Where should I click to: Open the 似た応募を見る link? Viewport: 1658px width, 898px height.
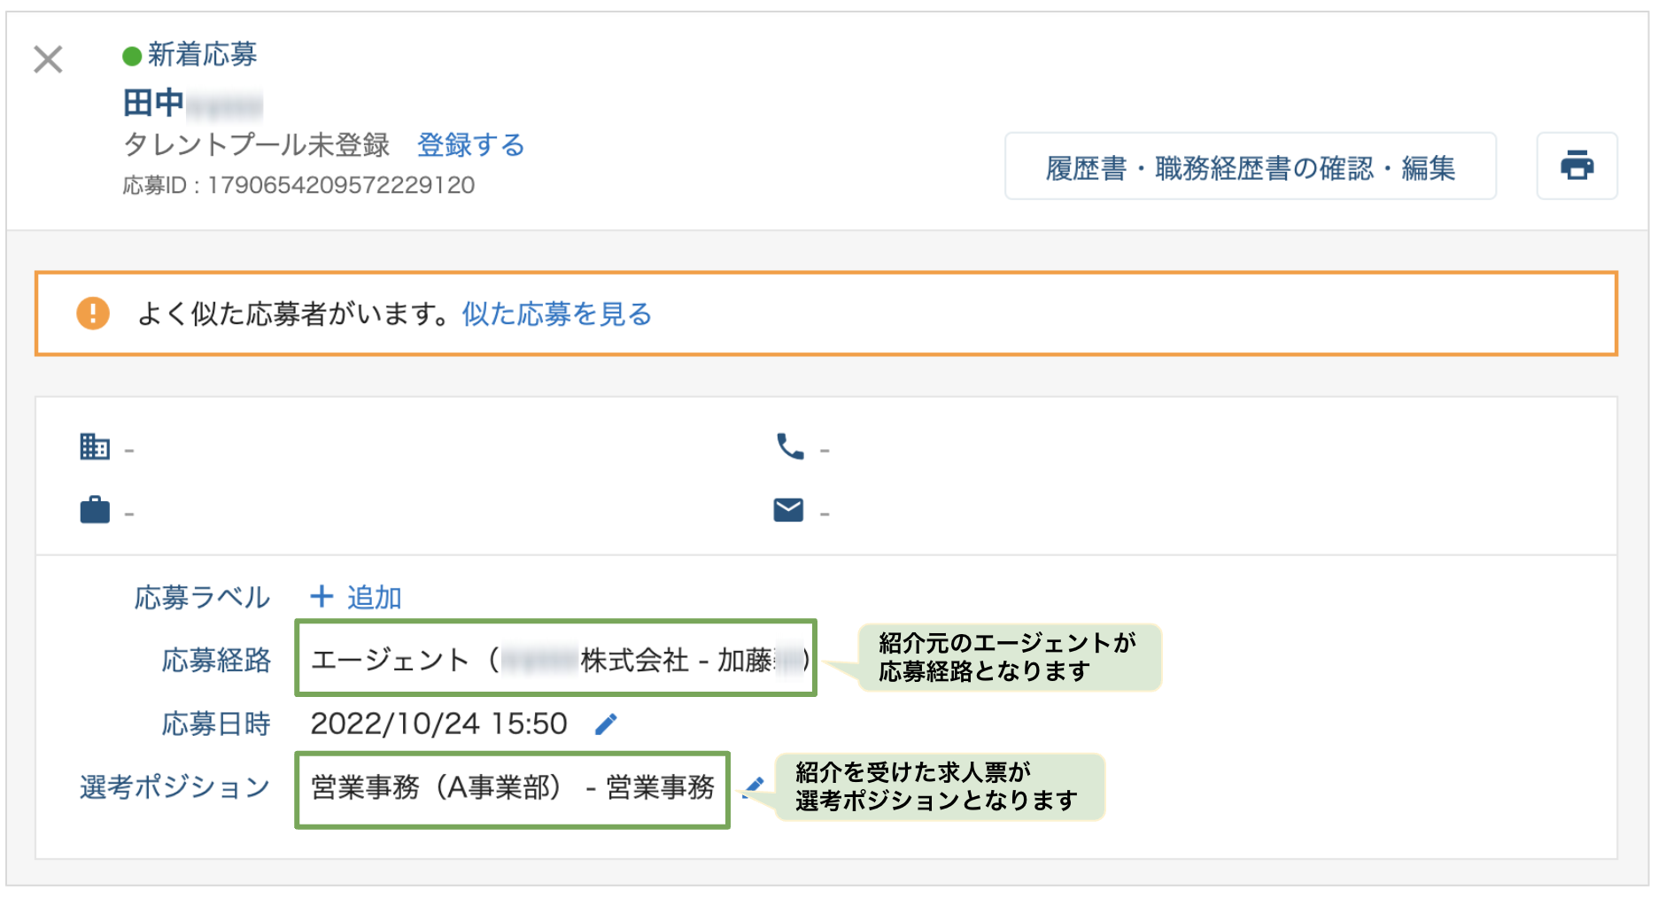556,314
